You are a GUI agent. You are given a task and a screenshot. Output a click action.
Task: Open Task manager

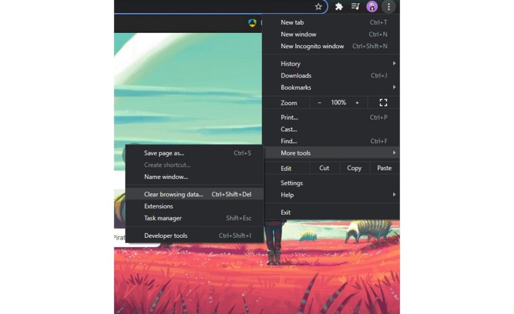pyautogui.click(x=194, y=218)
